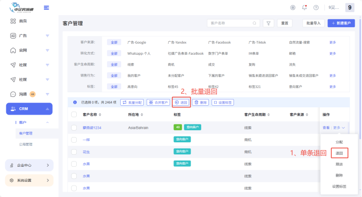Tick the select-all checkbox in table header
This screenshot has height=197, width=362.
(74, 115)
